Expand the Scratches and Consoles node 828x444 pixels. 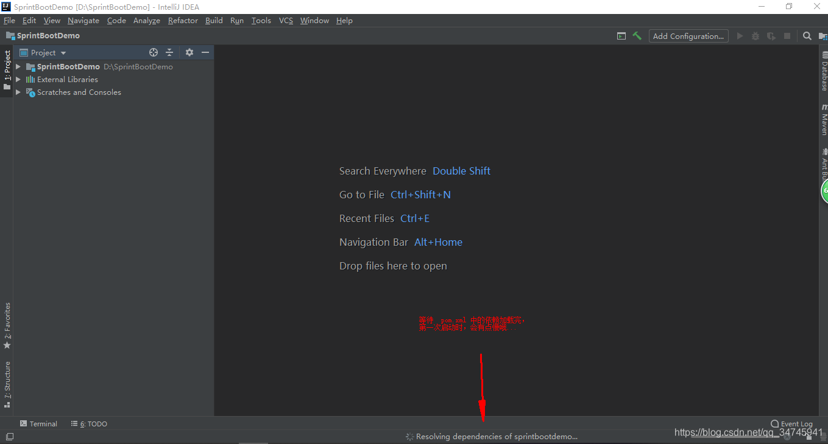18,92
